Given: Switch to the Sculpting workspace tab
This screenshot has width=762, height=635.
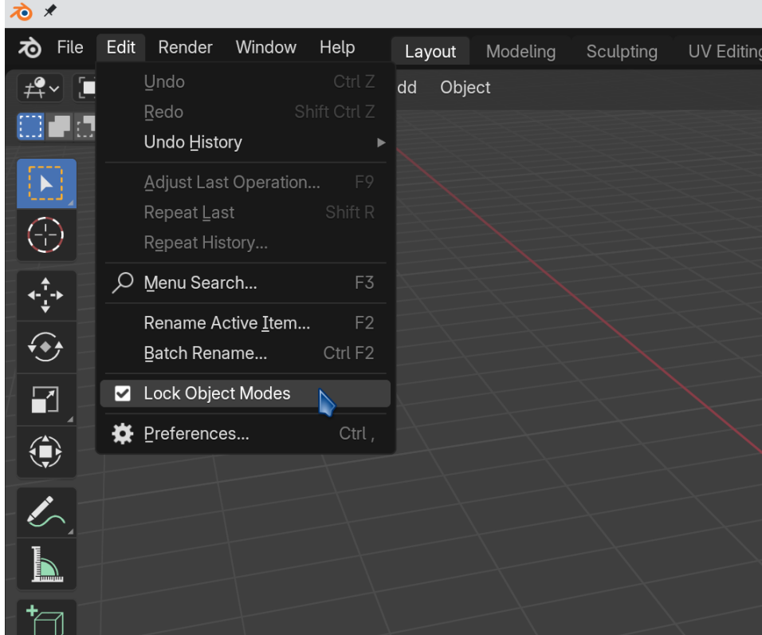Looking at the screenshot, I should click(x=622, y=52).
